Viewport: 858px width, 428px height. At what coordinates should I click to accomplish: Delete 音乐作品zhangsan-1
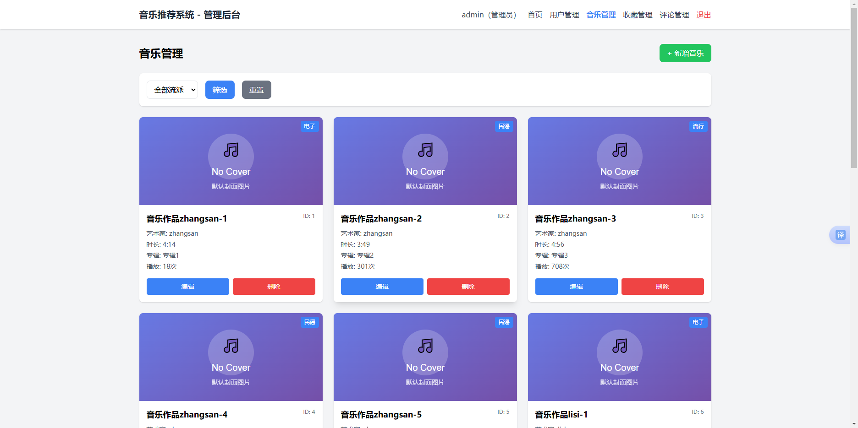274,287
